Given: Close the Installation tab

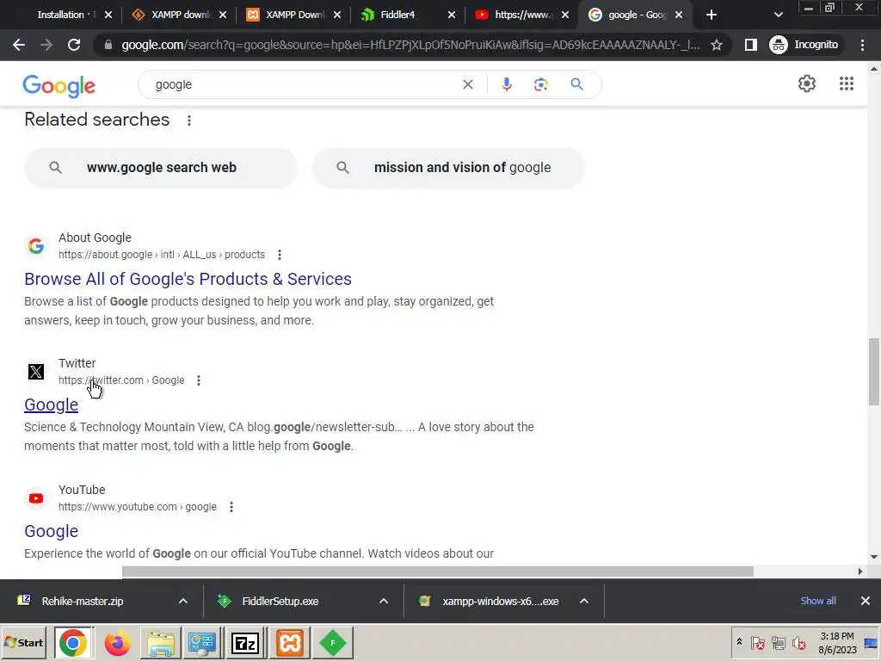Looking at the screenshot, I should (x=108, y=15).
